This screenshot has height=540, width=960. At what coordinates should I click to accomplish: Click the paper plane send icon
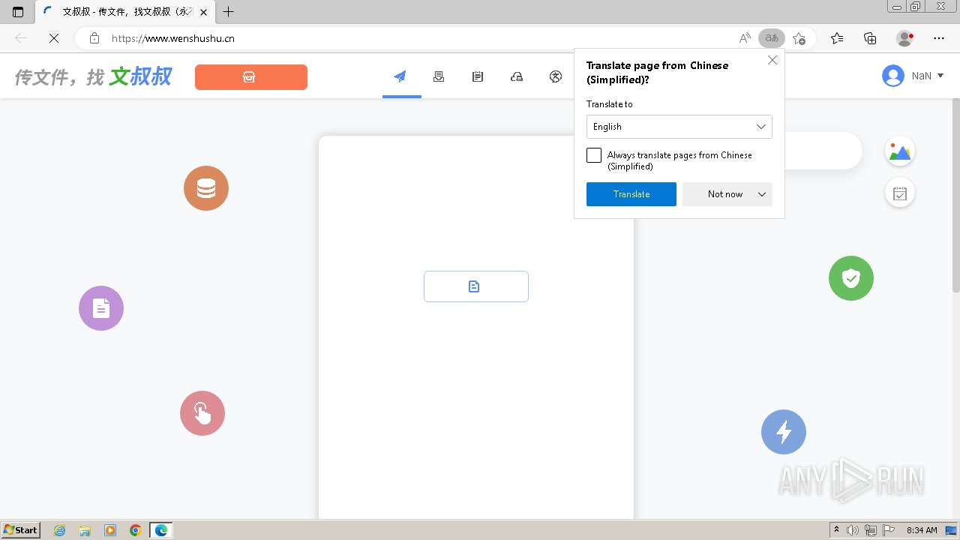[400, 76]
